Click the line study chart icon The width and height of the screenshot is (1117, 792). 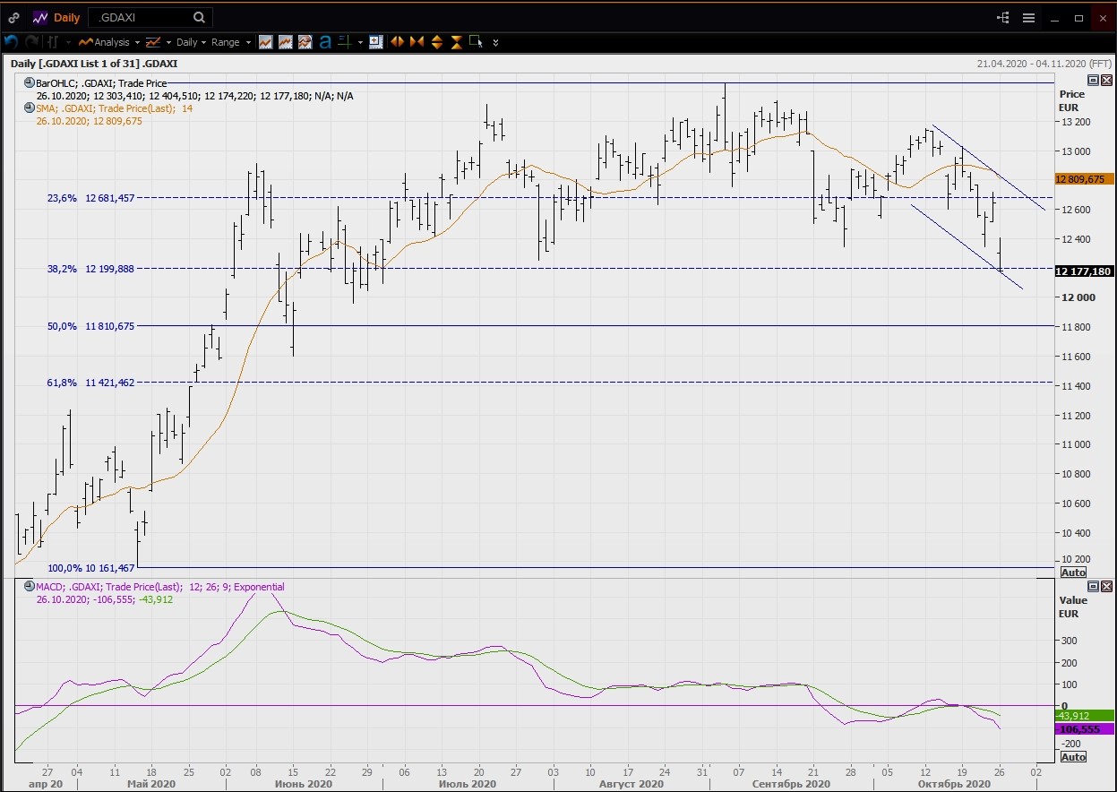152,42
